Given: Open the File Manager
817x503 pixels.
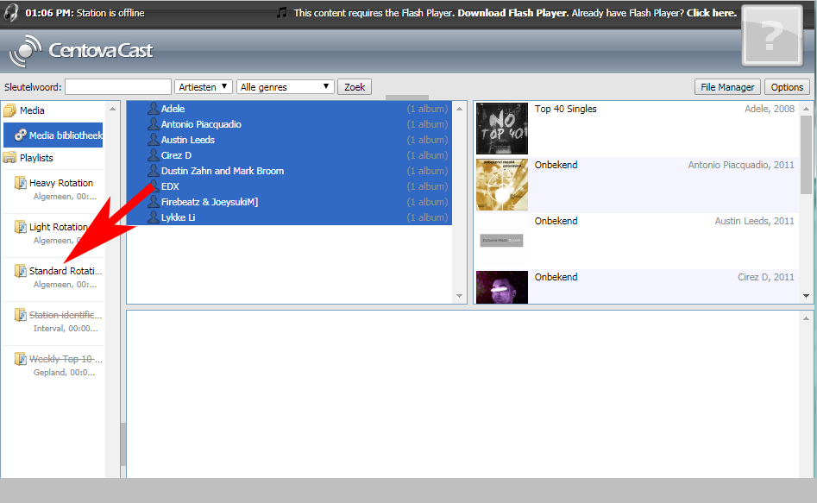Looking at the screenshot, I should tap(727, 87).
